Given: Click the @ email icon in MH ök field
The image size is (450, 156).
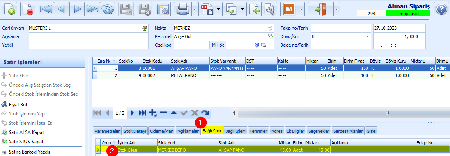Looking at the screenshot, I should pyautogui.click(x=257, y=45).
